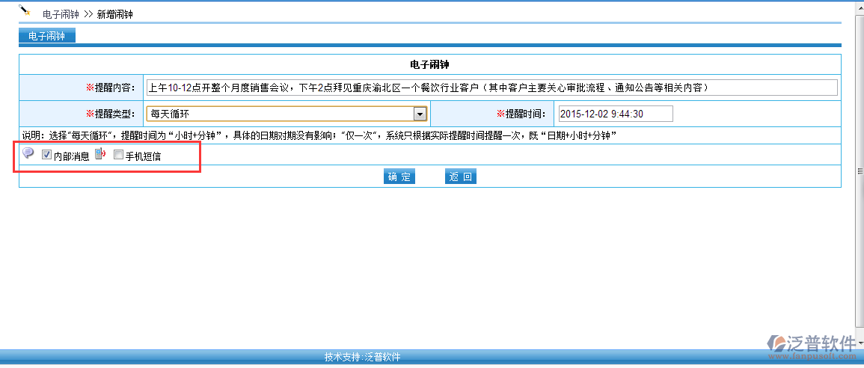Switch to the 电子闹钟 tab
This screenshot has height=368, width=864.
(46, 36)
